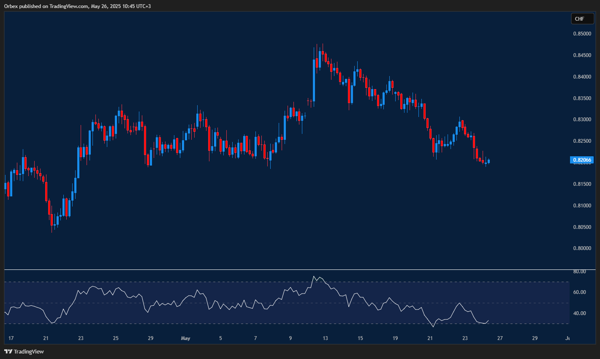Toggle the CHF currency display
The width and height of the screenshot is (600, 359).
pyautogui.click(x=582, y=19)
